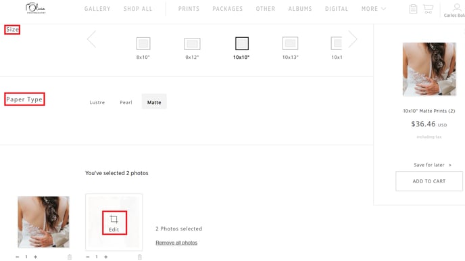This screenshot has height=261, width=465.
Task: Click the 10x10" Matte Prints (2) title
Action: (429, 111)
